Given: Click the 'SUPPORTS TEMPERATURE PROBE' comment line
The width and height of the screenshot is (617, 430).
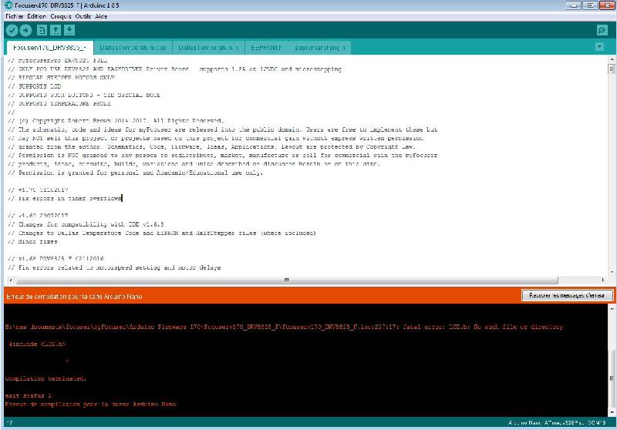Looking at the screenshot, I should 59,103.
